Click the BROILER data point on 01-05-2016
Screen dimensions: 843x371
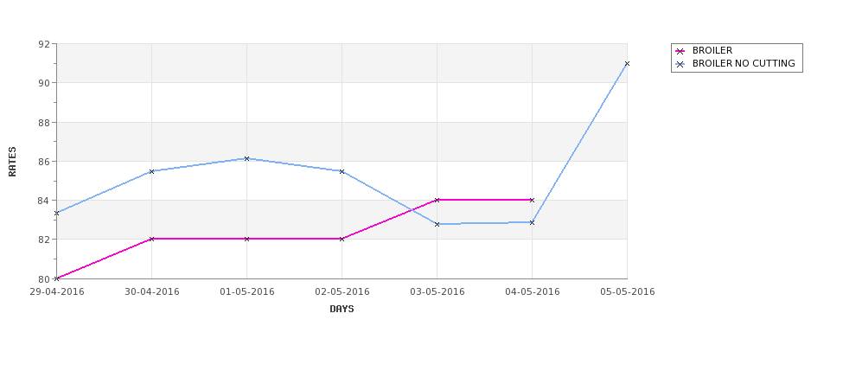pos(246,239)
